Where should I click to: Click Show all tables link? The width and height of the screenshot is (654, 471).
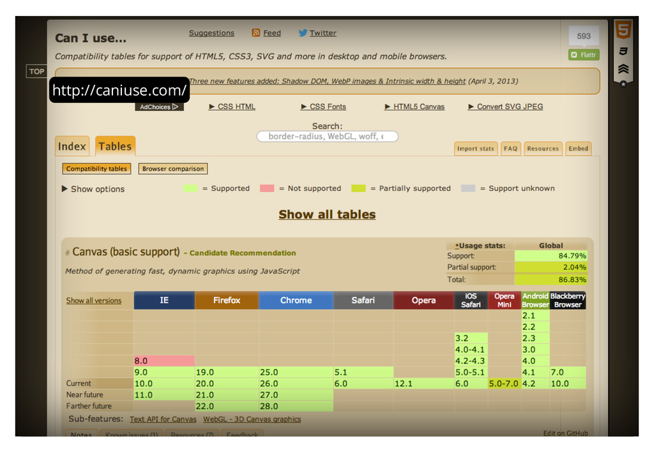click(328, 214)
